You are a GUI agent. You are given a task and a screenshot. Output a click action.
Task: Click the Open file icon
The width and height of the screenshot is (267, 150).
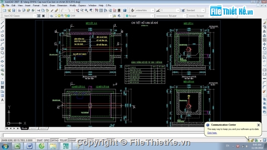tap(9, 10)
